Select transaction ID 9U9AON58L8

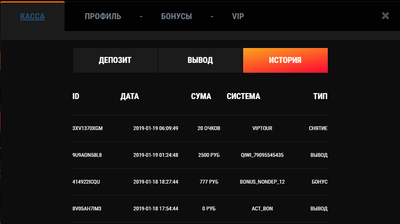[x=87, y=155]
